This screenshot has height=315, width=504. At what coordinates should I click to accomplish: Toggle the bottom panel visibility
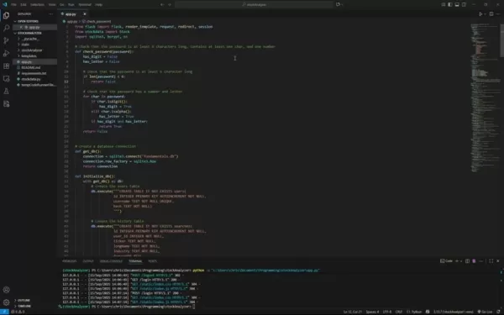(x=457, y=4)
